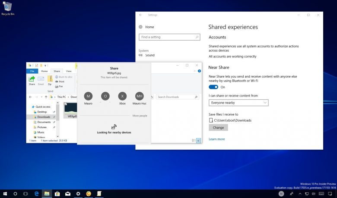Click the Change save location button
This screenshot has height=198, width=337.
click(x=218, y=128)
